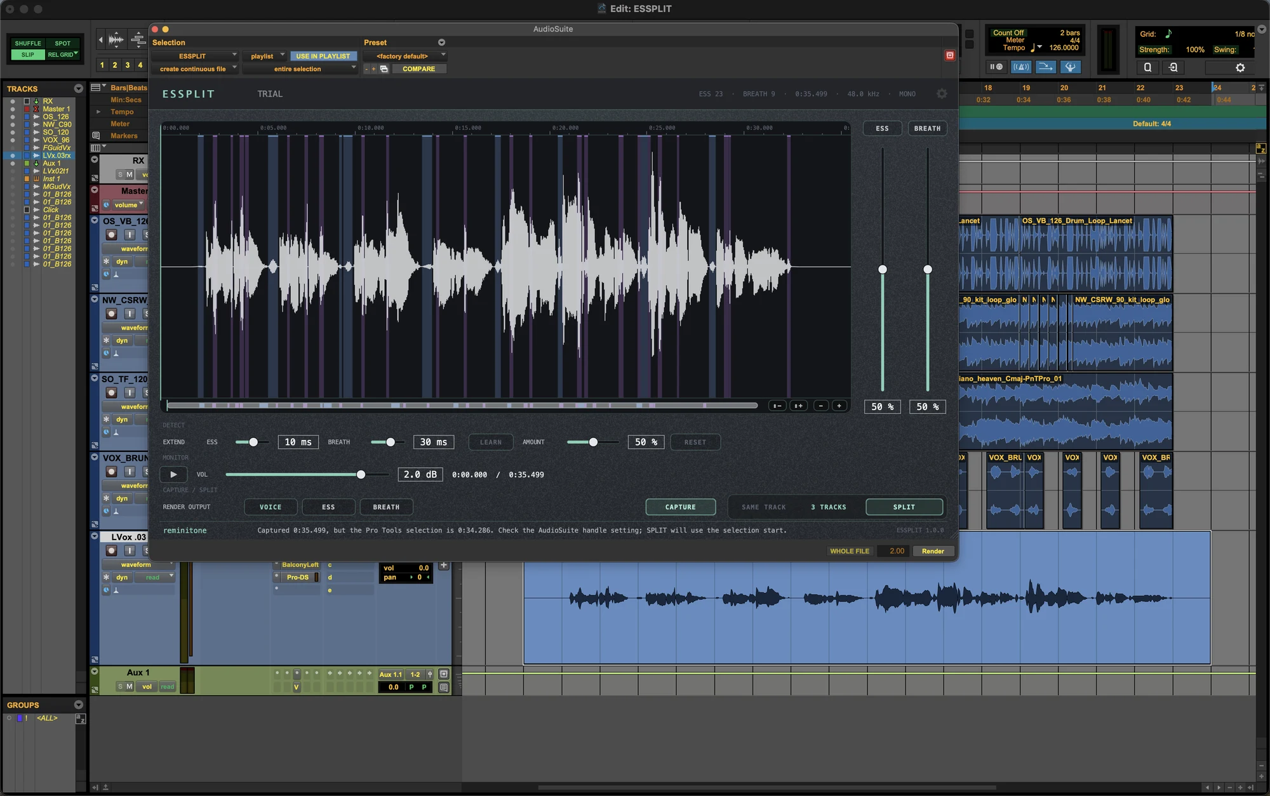Expand the Tempo ruler
The width and height of the screenshot is (1270, 796).
tap(98, 112)
